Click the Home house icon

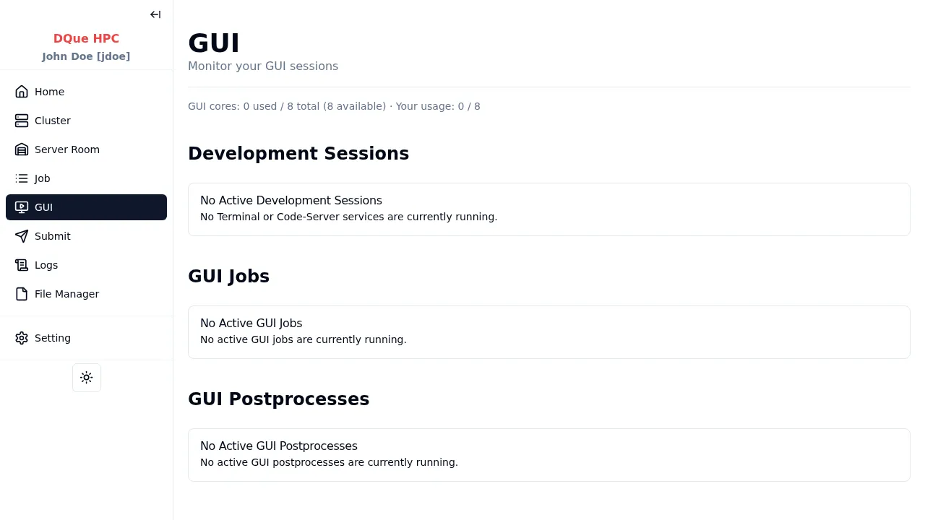pos(22,92)
